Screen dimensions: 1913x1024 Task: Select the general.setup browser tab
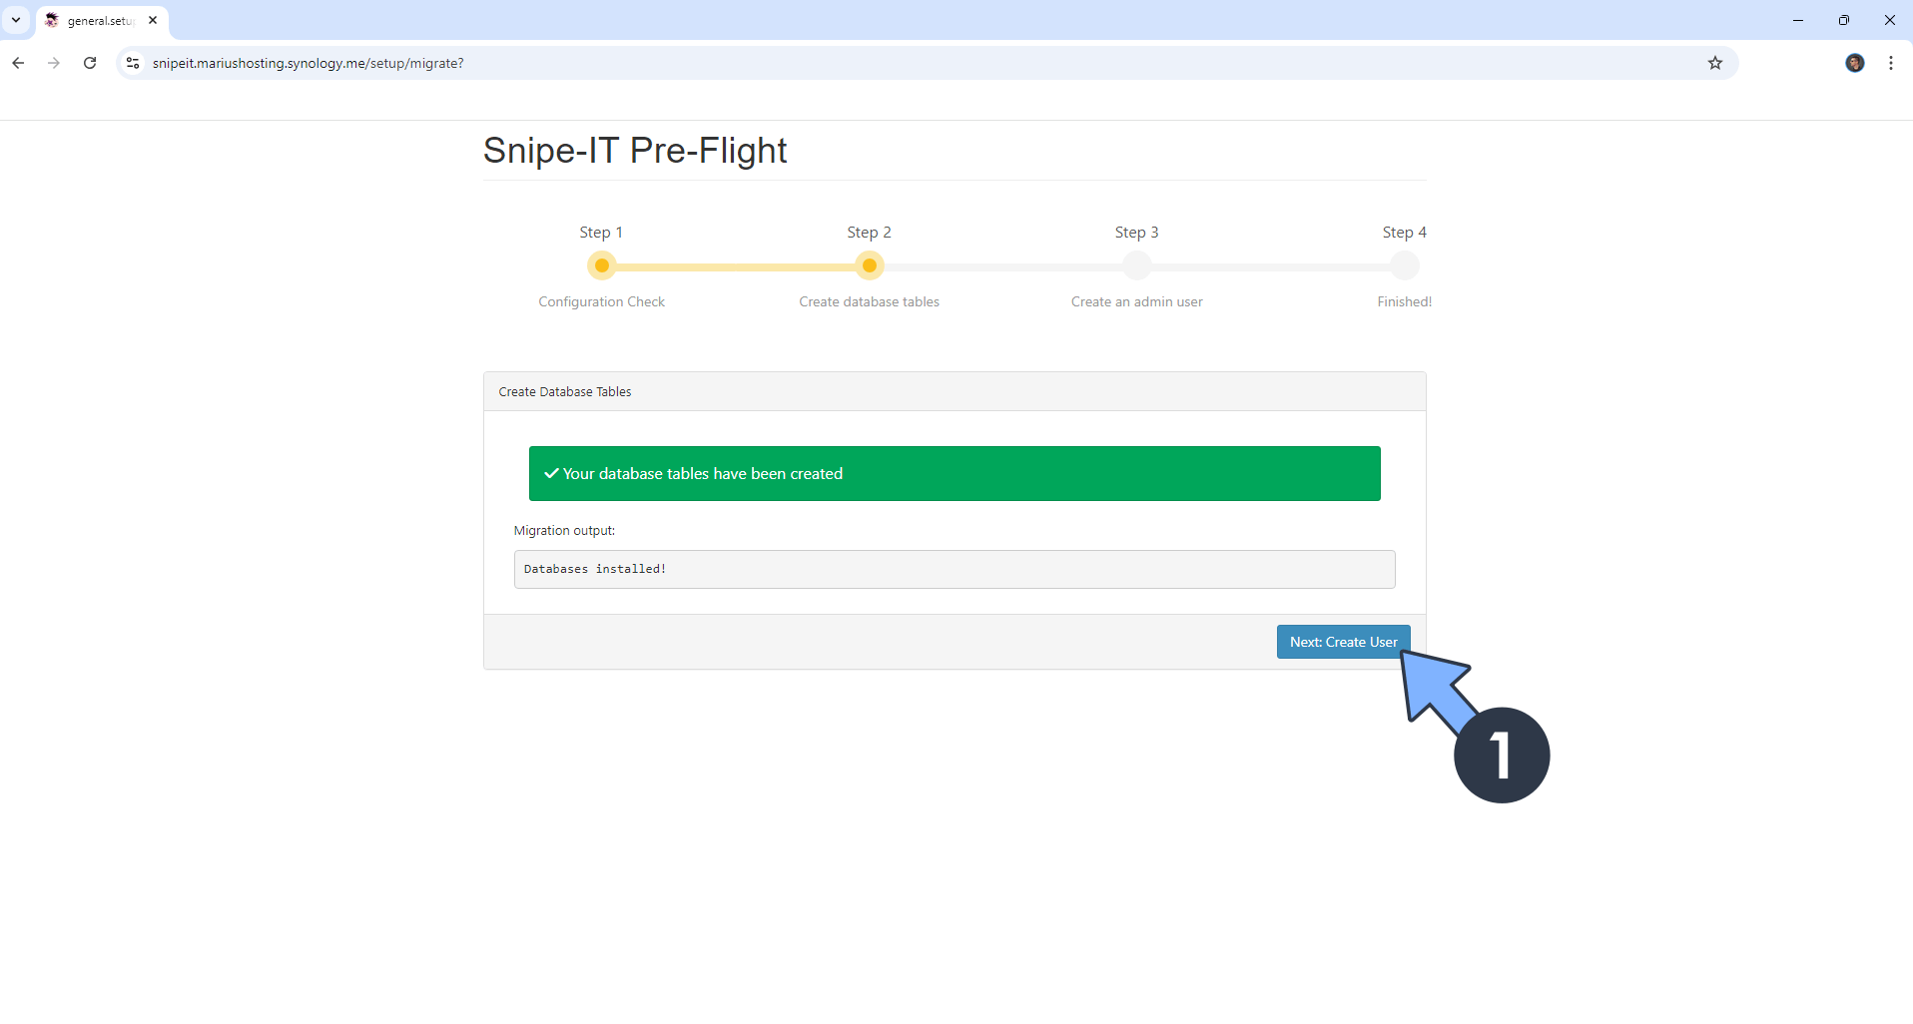100,21
